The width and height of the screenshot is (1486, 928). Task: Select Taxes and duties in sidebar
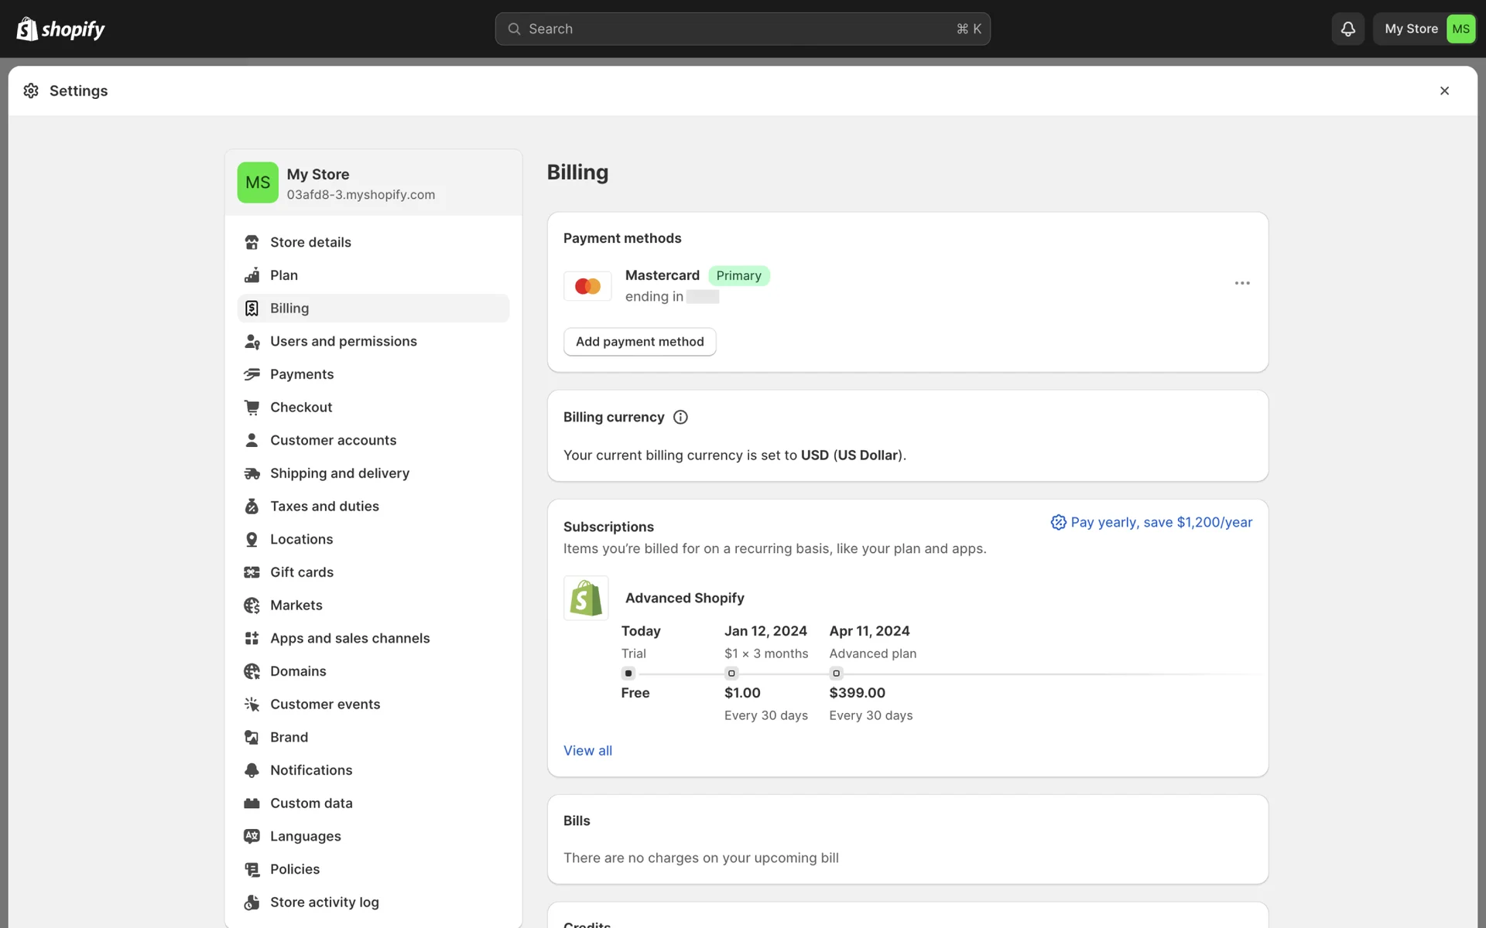pyautogui.click(x=324, y=506)
